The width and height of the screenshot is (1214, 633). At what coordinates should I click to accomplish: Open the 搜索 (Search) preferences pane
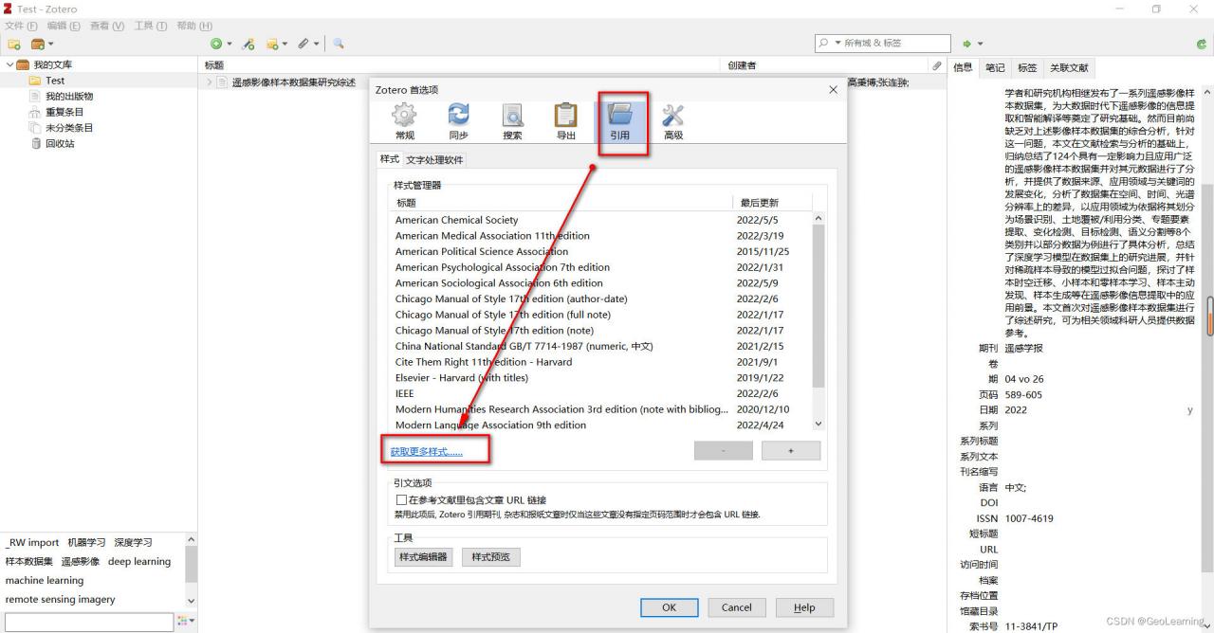point(512,122)
